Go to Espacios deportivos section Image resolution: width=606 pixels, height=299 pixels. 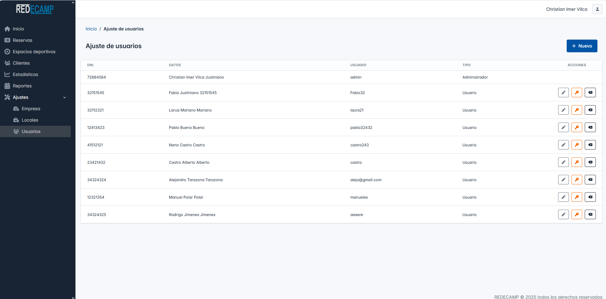(34, 52)
